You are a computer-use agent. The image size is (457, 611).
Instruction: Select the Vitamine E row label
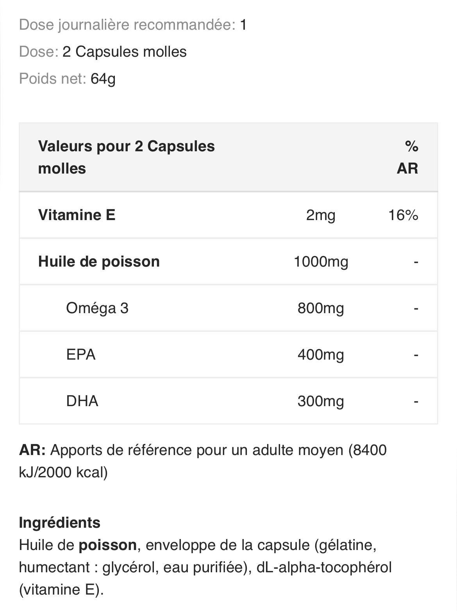[x=77, y=215]
